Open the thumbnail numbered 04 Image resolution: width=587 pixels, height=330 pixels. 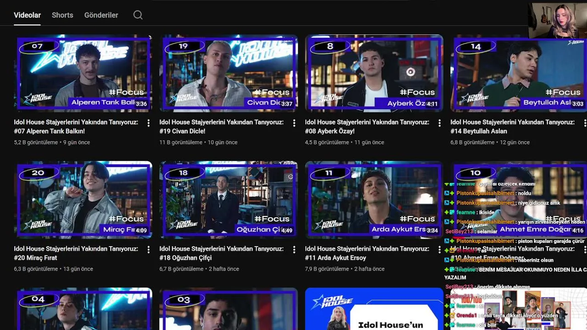pyautogui.click(x=83, y=309)
